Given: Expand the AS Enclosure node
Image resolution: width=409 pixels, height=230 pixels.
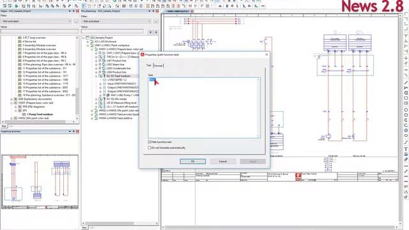Looking at the screenshot, I should [x=88, y=42].
